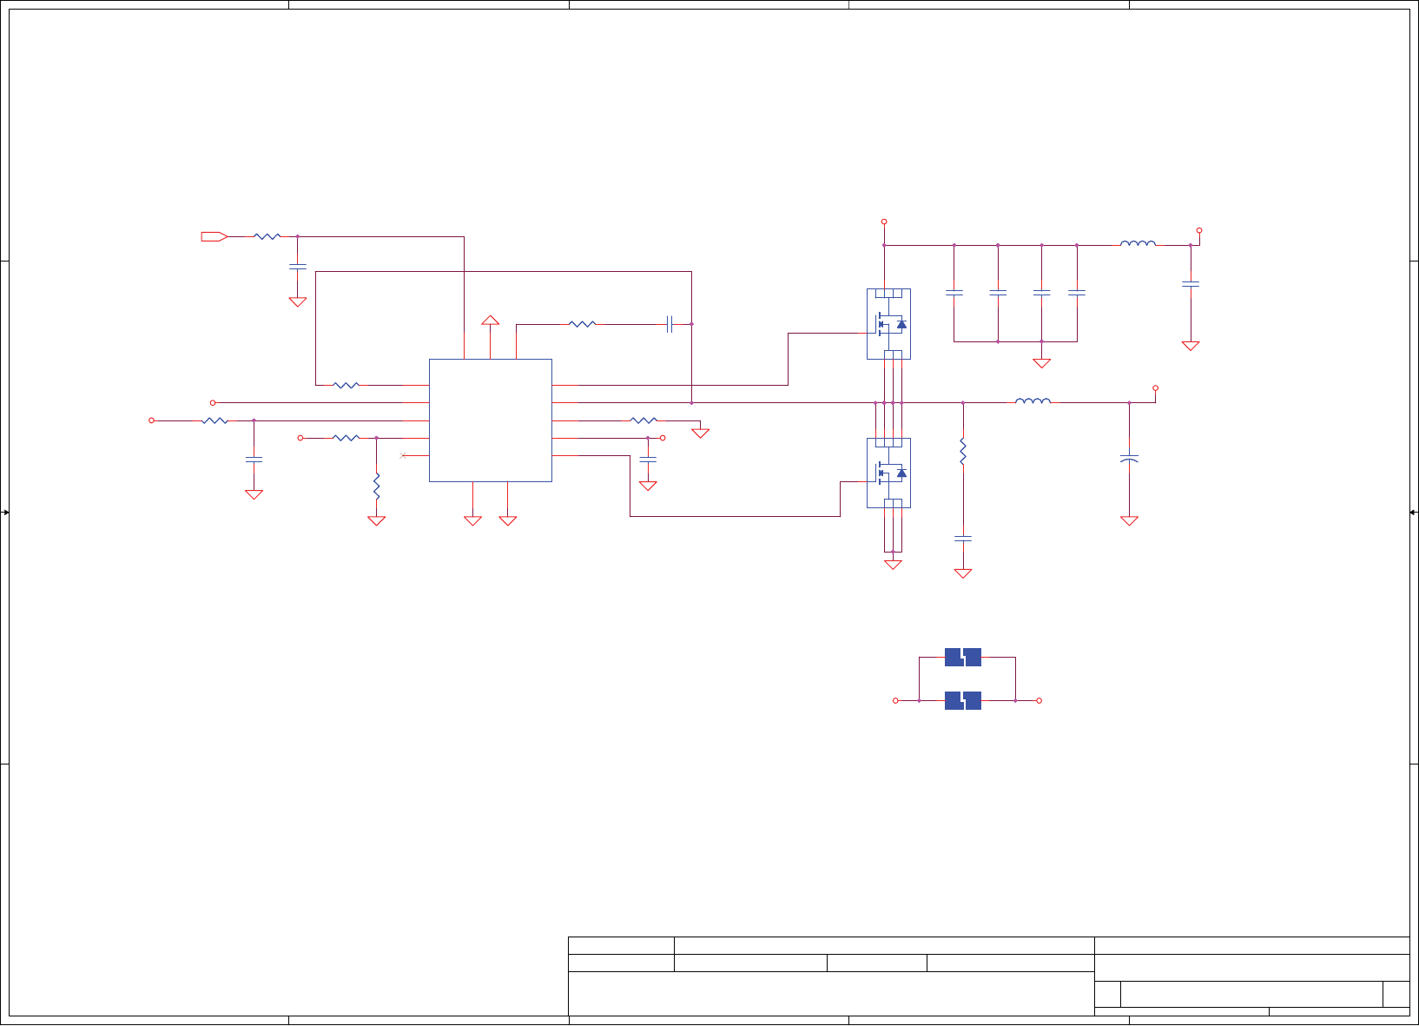This screenshot has width=1419, height=1026.
Task: Select the capacitor below the snubber resistor
Action: 963,539
